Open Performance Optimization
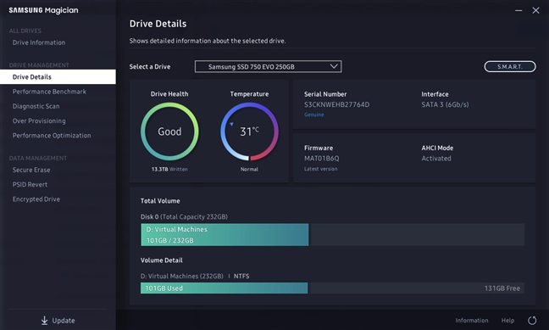Viewport: 549px width, 330px height. coord(52,136)
